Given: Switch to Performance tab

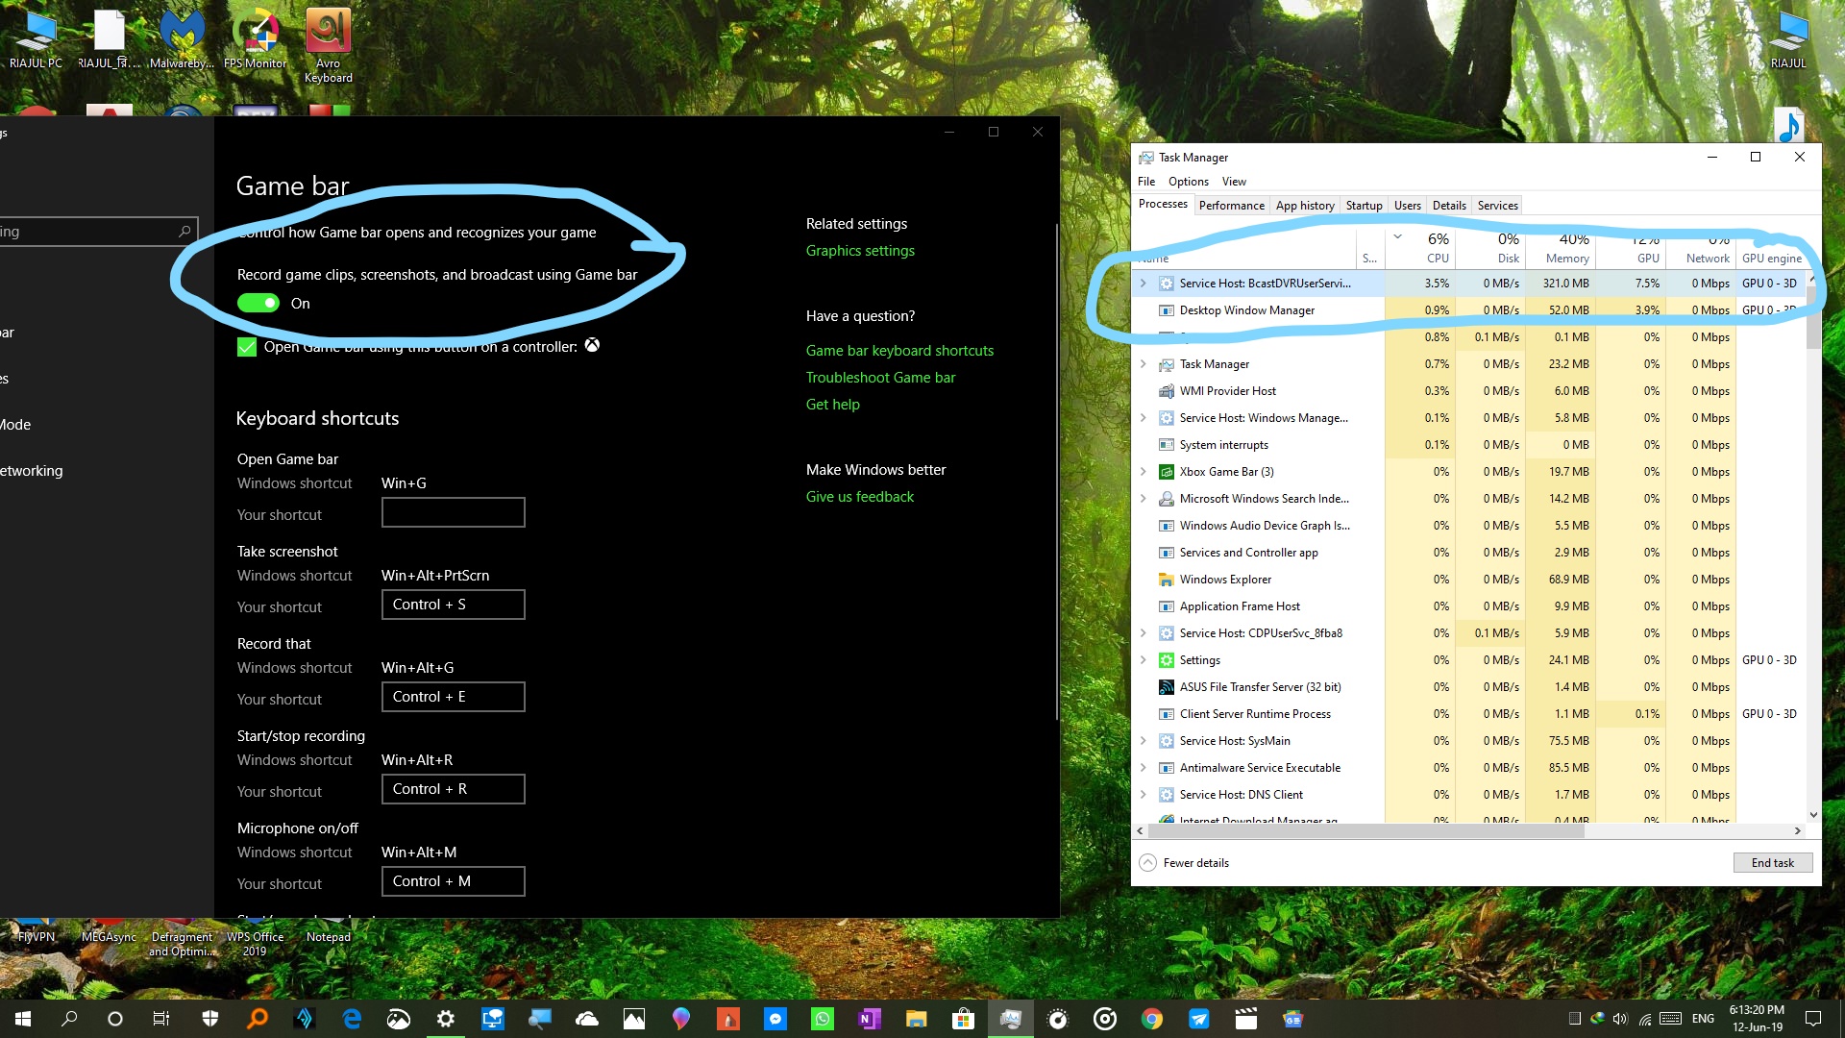Looking at the screenshot, I should click(1232, 206).
